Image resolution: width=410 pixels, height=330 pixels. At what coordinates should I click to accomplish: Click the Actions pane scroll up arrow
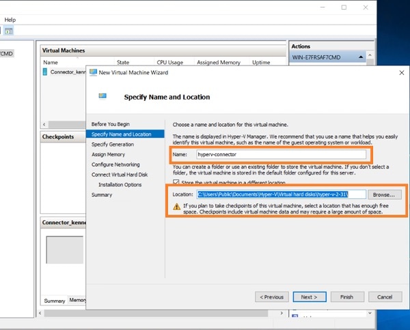point(370,55)
